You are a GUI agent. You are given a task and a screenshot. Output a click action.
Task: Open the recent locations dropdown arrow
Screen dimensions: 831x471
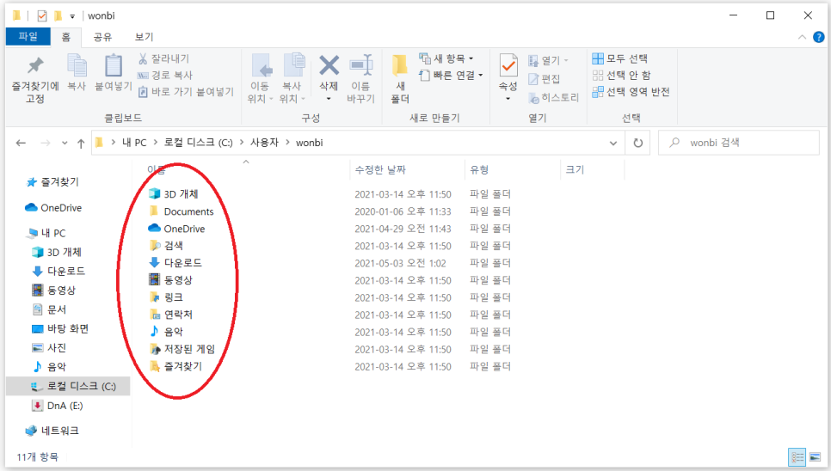coord(65,143)
